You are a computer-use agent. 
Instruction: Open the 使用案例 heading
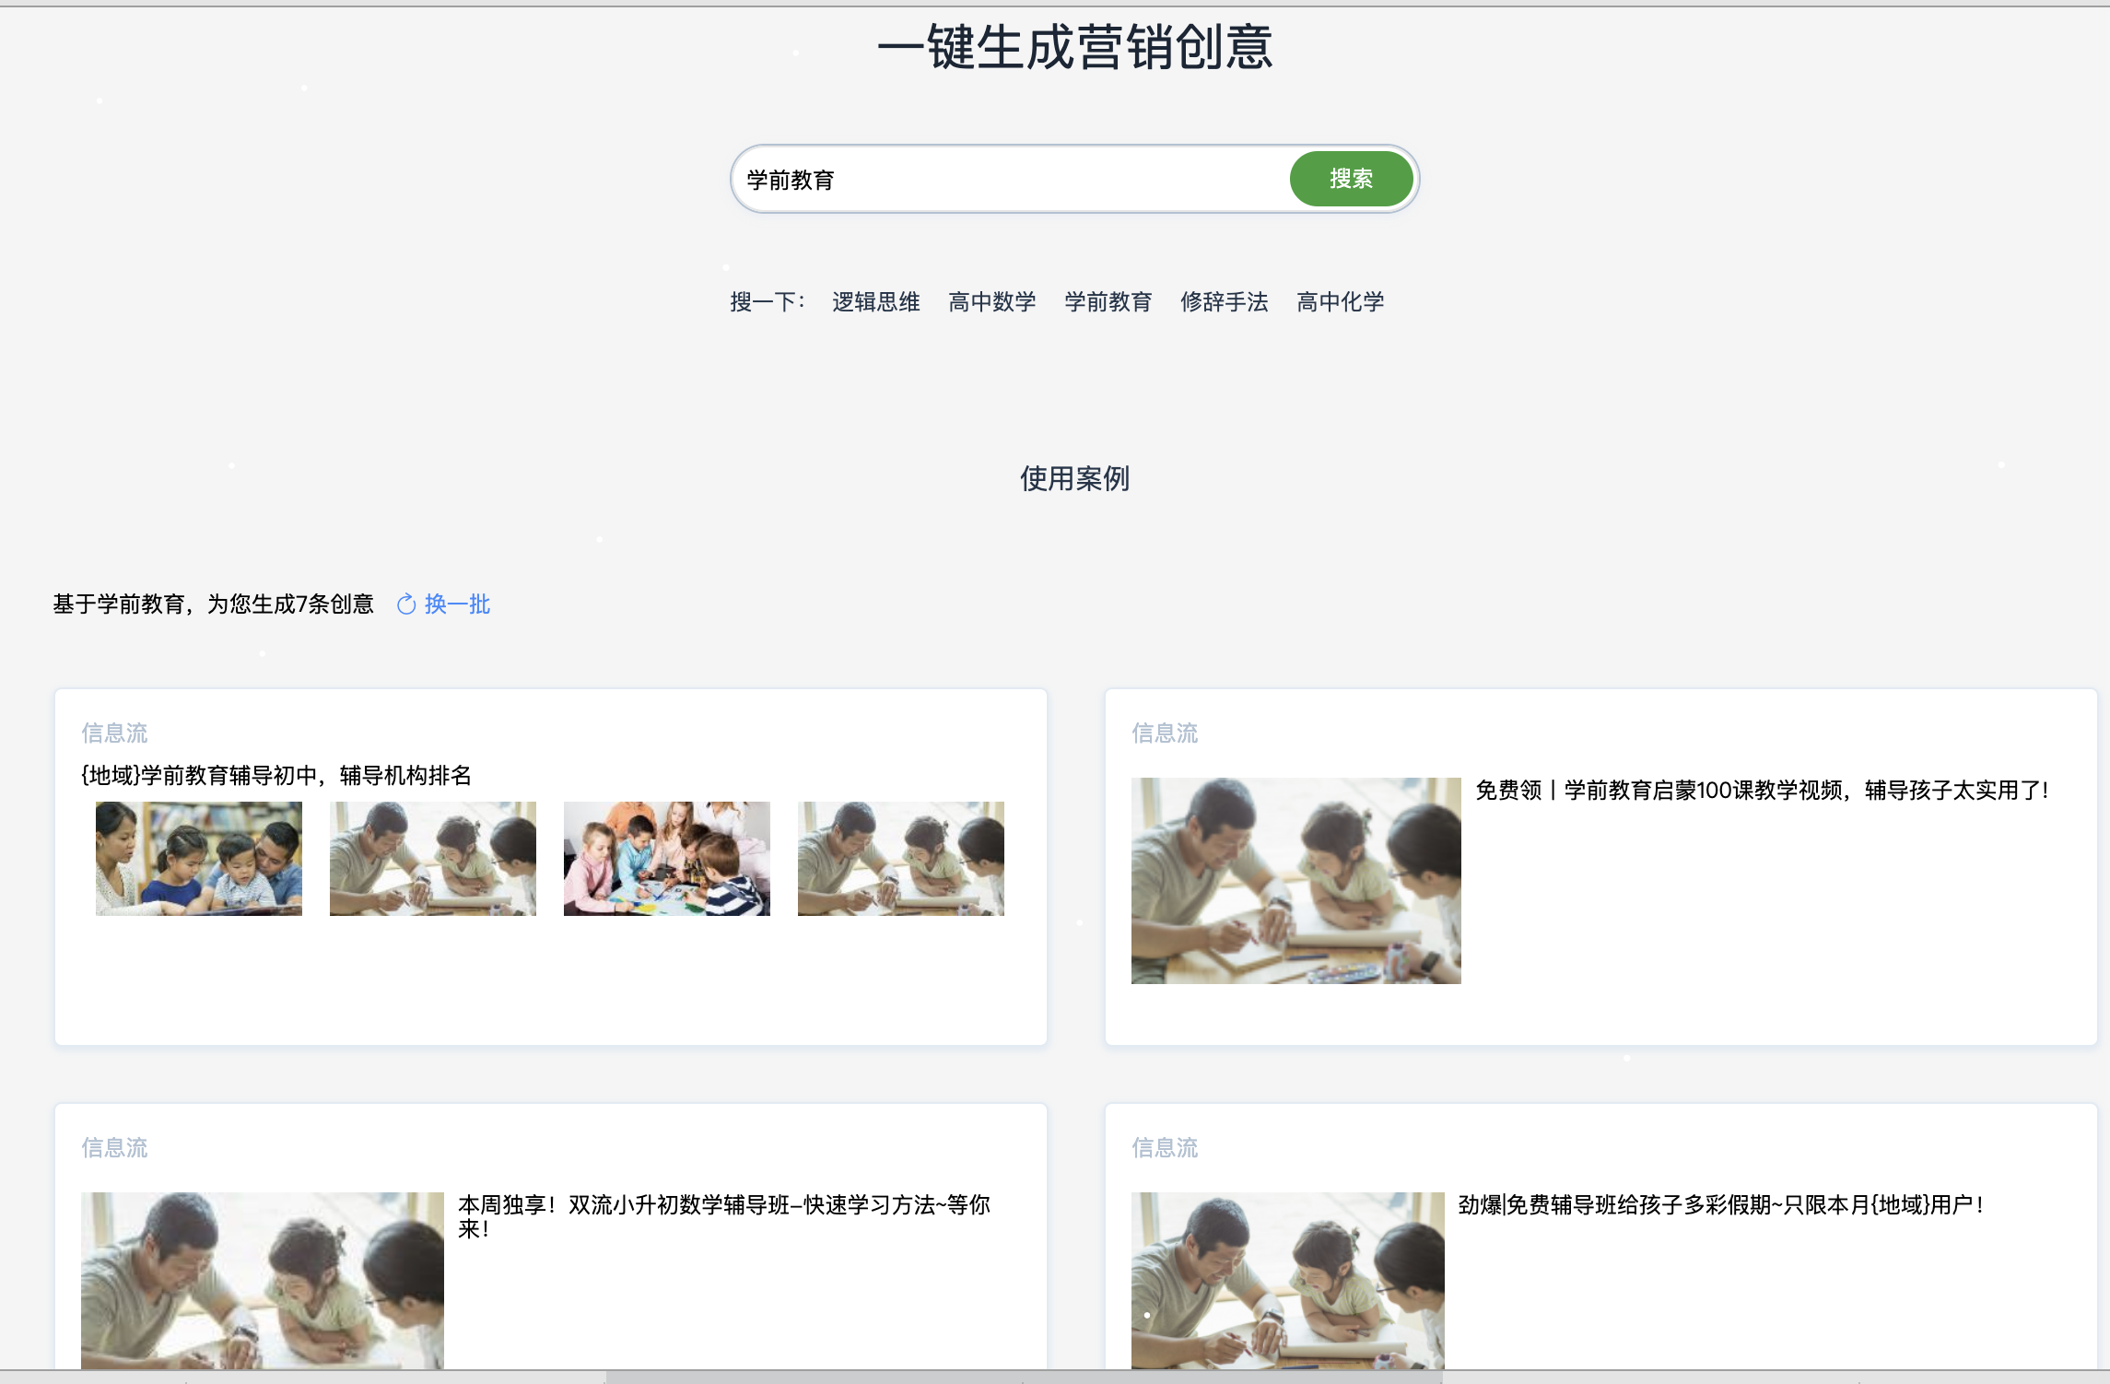[1074, 478]
